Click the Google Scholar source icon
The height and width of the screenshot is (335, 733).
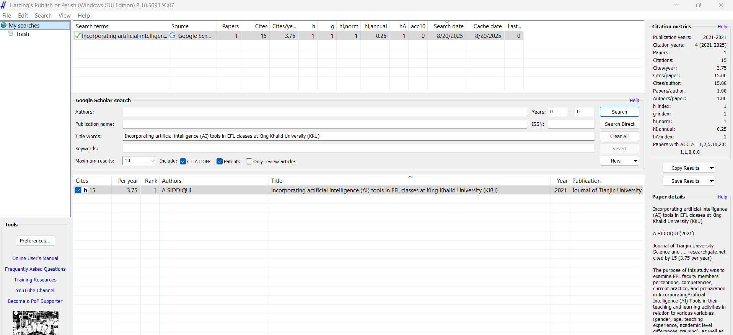click(173, 36)
